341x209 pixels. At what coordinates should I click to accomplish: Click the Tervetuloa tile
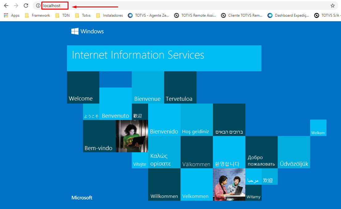tap(180, 87)
